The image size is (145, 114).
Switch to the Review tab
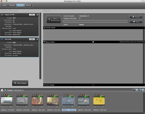click(28, 5)
